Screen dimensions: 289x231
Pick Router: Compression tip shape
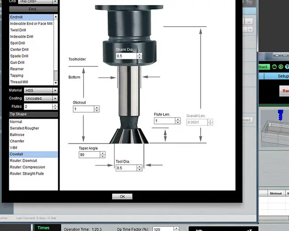33,167
